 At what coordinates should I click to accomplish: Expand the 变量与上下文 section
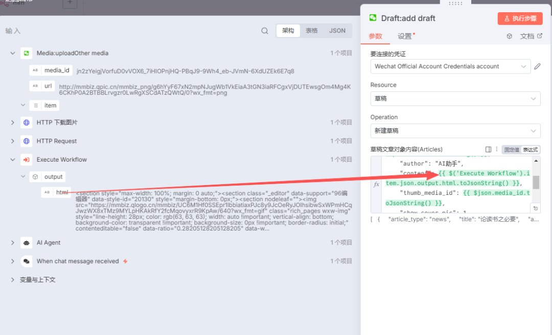[13, 280]
